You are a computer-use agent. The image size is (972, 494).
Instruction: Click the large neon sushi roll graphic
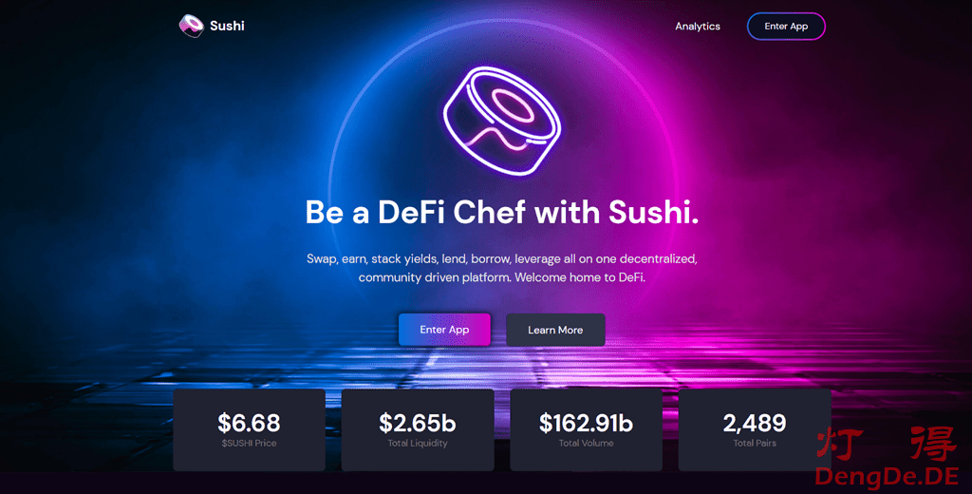(x=502, y=121)
